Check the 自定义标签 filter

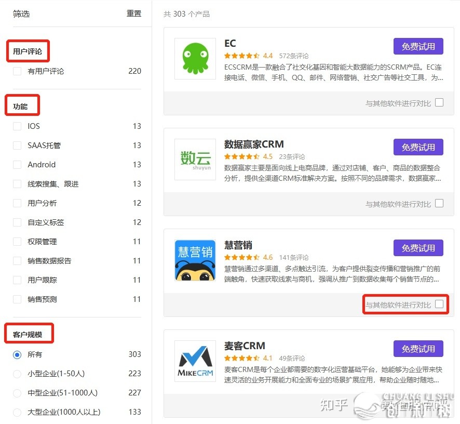pos(17,222)
